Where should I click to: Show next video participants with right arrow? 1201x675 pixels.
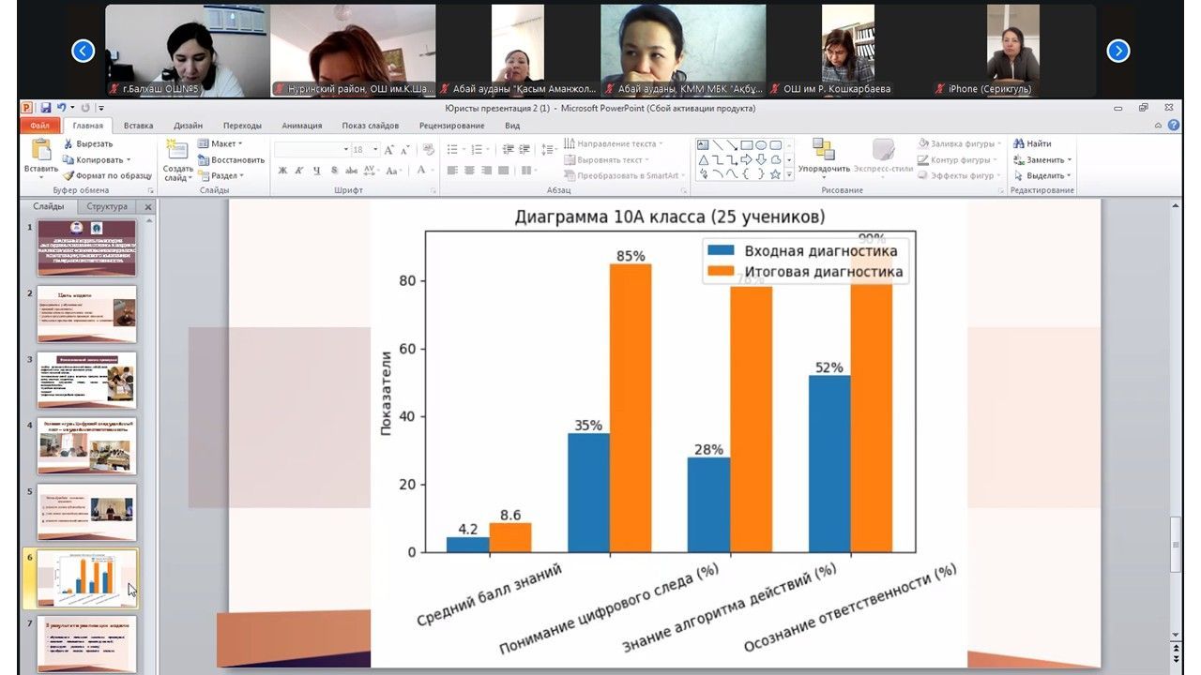(x=1117, y=51)
